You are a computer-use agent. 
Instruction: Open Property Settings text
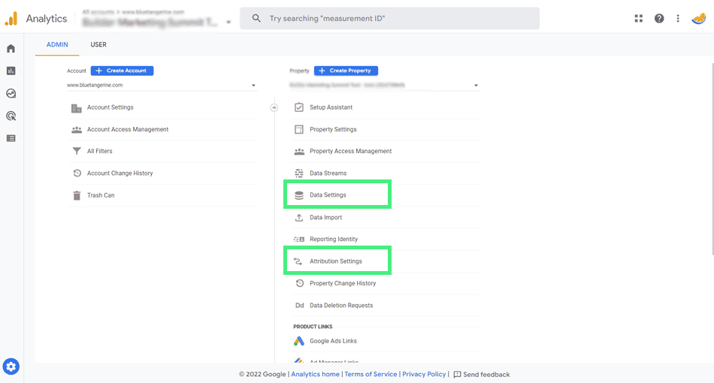tap(333, 130)
